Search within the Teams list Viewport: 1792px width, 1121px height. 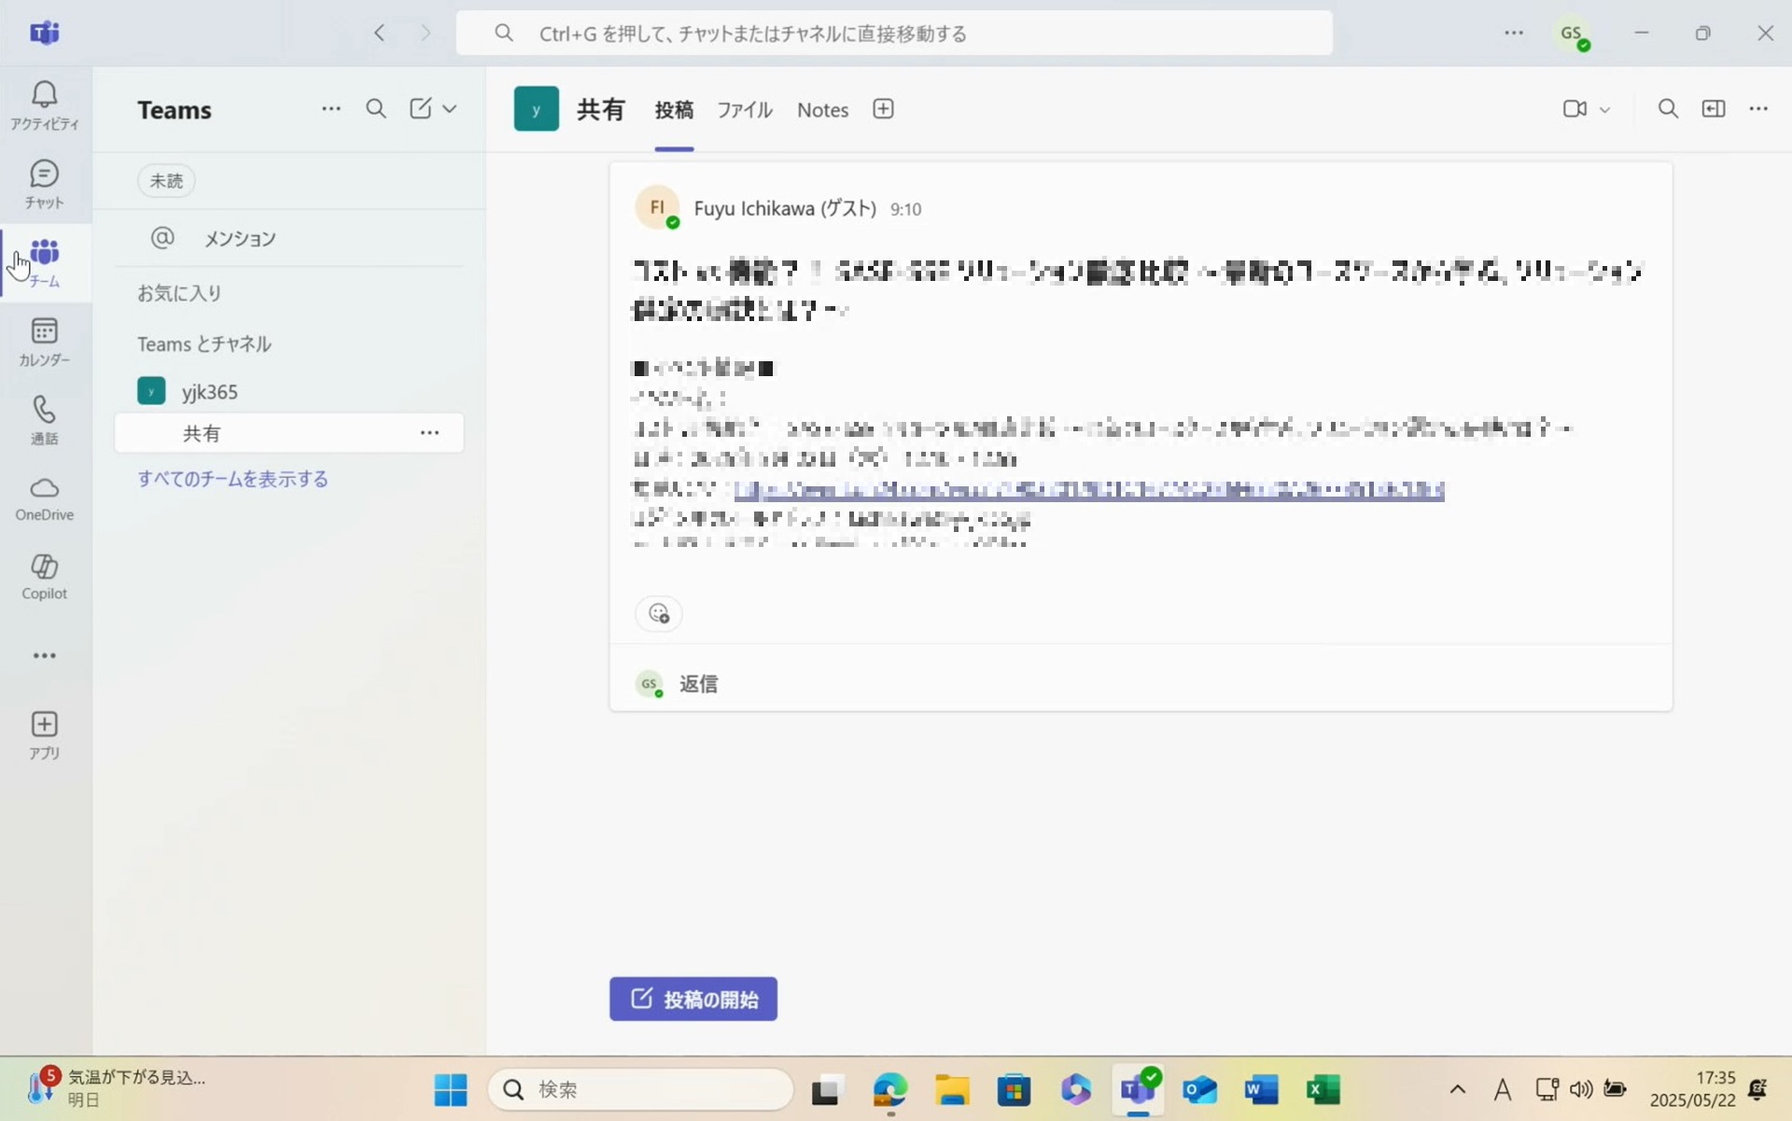click(375, 108)
